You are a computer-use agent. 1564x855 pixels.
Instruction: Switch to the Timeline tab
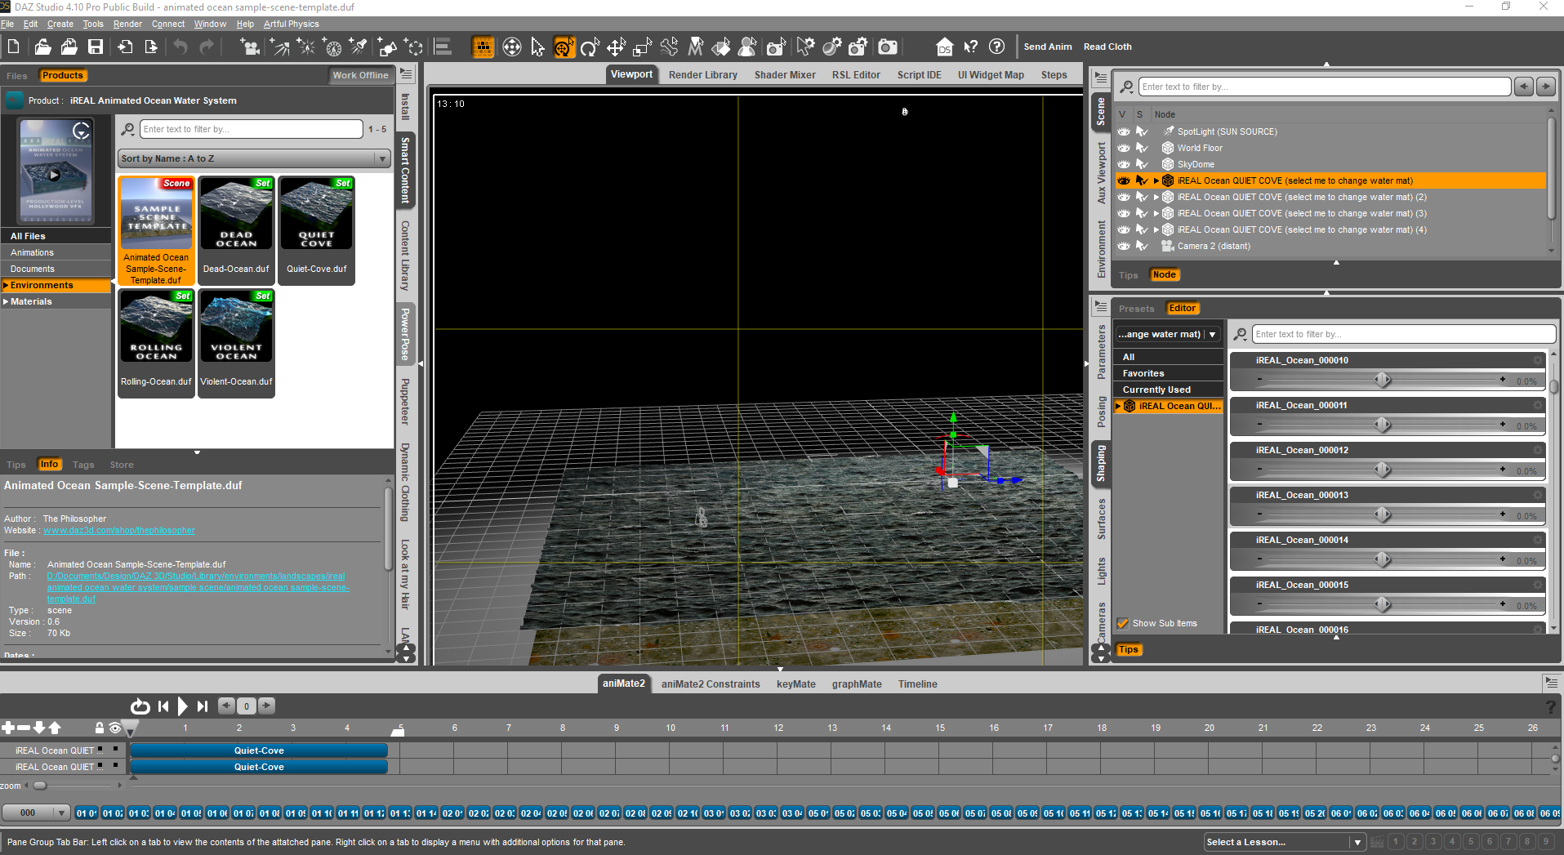[x=917, y=684]
